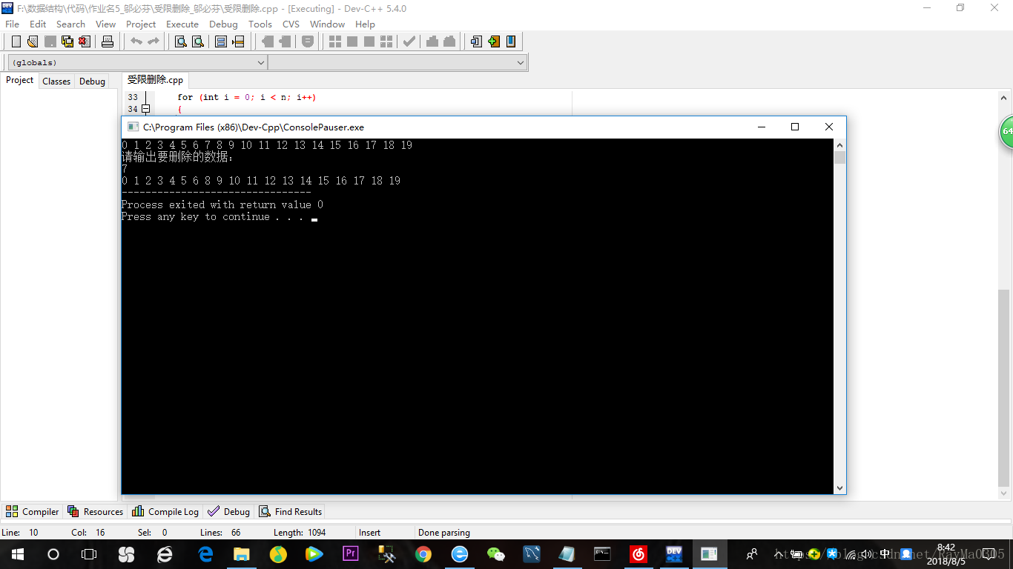Open the Resources bottom panel tab

tap(95, 511)
